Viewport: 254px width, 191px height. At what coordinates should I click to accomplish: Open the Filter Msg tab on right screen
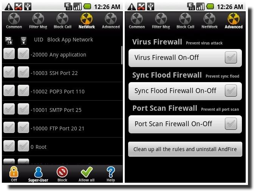pos(161,21)
